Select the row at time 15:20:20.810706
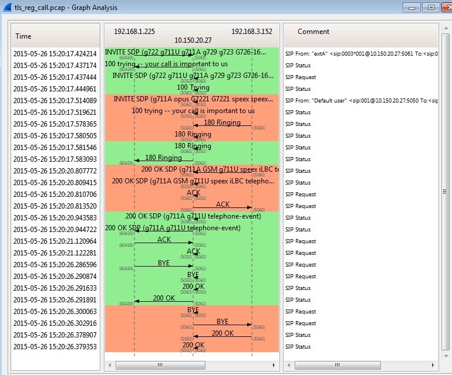The image size is (452, 375). 55,195
